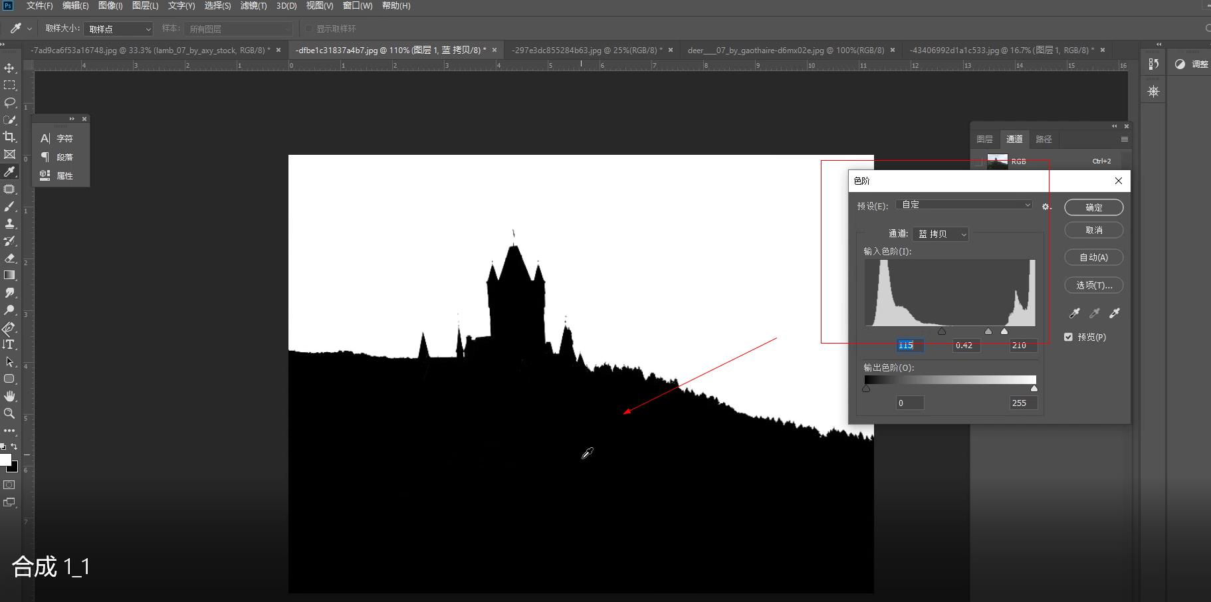The image size is (1211, 602).
Task: Open the 通道 channel dropdown in Levels
Action: [940, 234]
